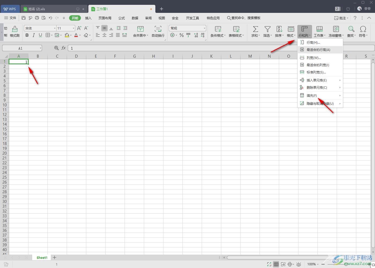
Task: Click the Symbol (符号) omega icon
Action: (x=363, y=29)
